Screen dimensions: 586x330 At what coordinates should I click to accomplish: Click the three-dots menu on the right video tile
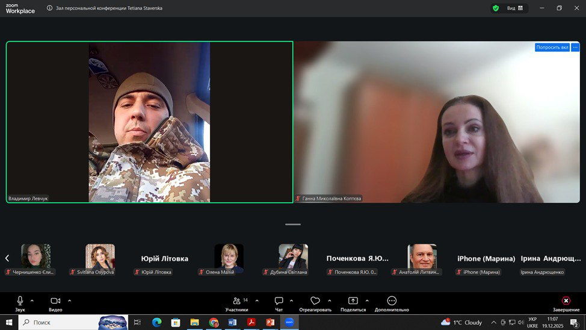click(x=575, y=47)
